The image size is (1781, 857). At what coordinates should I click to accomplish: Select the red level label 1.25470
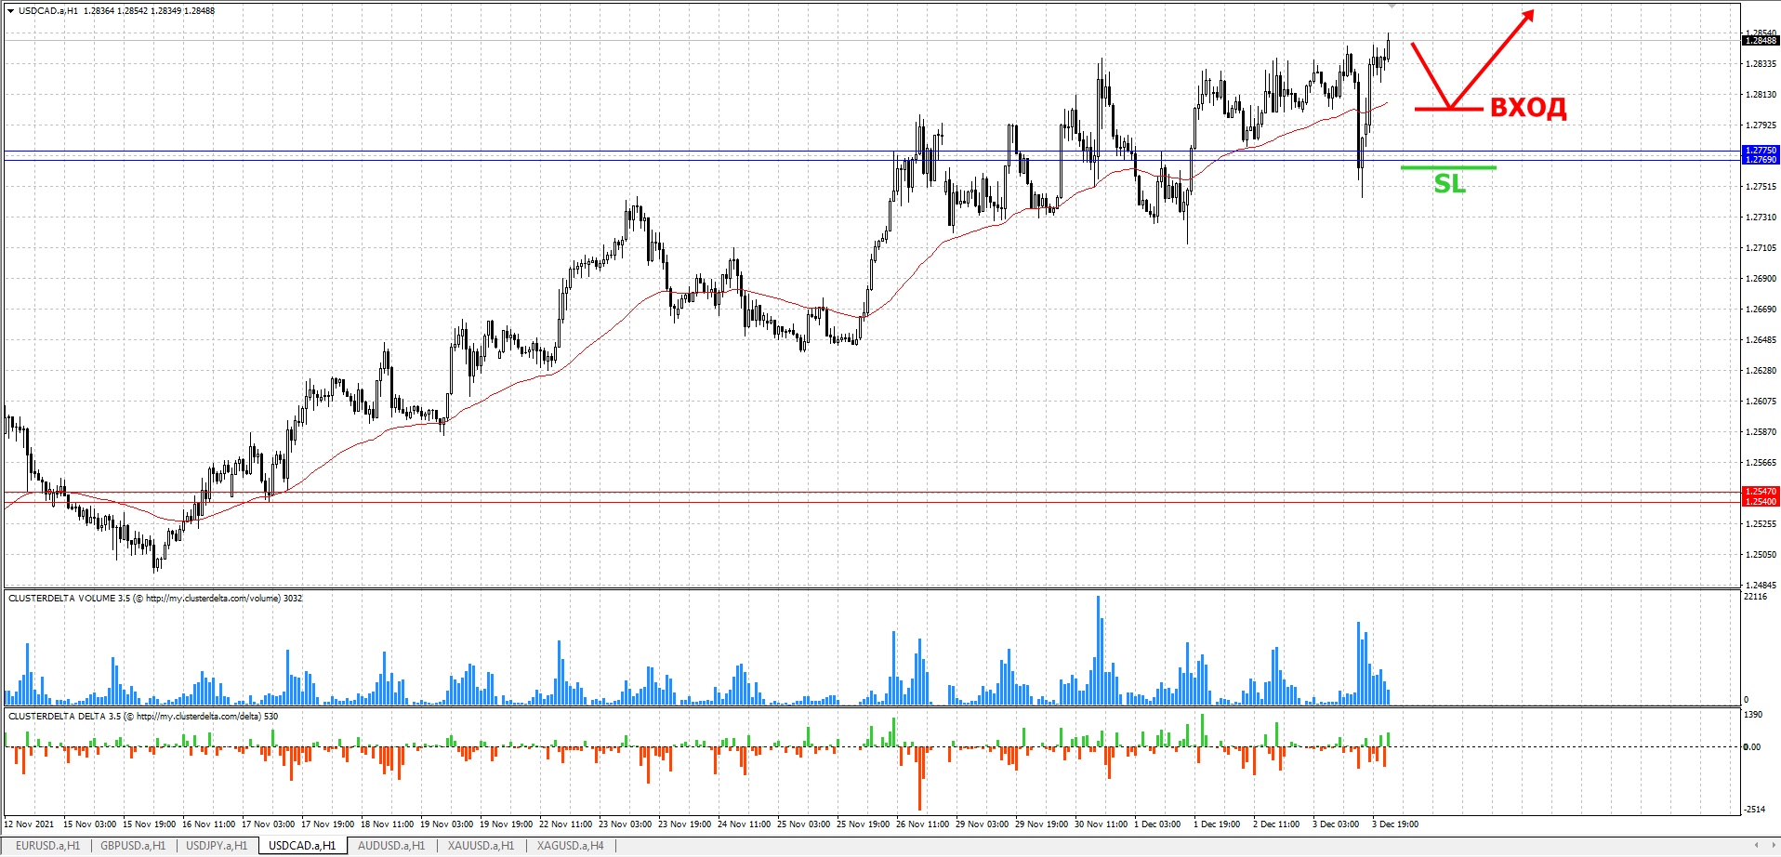1761,492
